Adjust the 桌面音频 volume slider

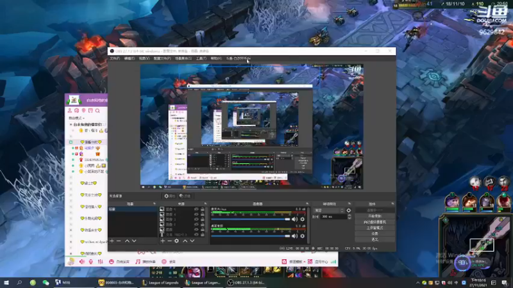click(250, 236)
